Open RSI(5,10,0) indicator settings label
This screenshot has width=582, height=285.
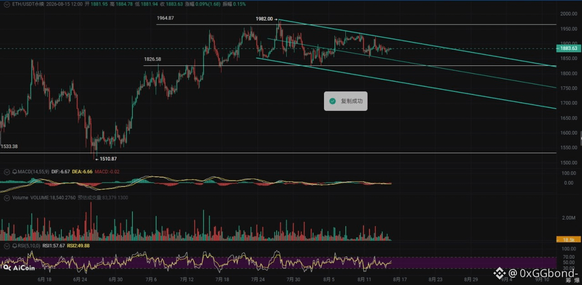29,245
